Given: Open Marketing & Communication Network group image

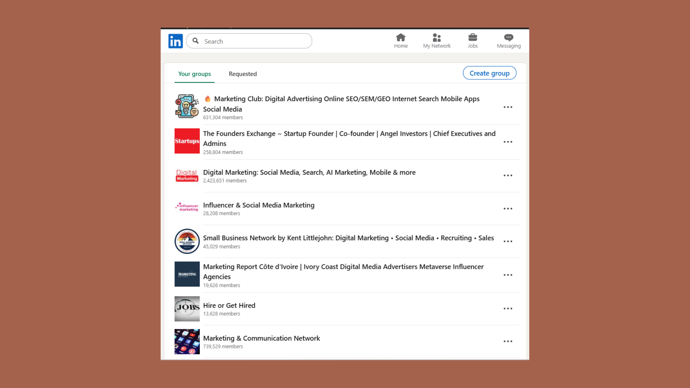Looking at the screenshot, I should (x=187, y=342).
